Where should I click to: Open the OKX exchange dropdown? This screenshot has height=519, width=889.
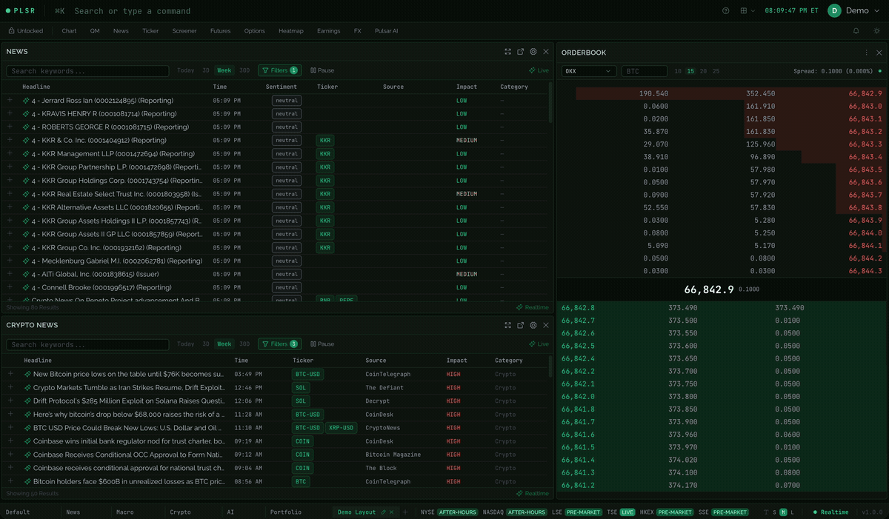[x=589, y=71]
